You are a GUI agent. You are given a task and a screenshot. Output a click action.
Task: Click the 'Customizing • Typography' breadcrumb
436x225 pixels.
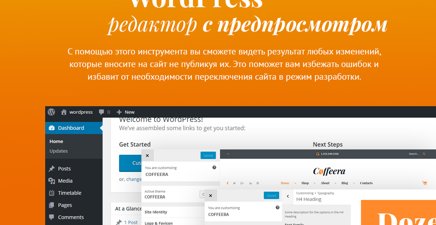coord(315,193)
